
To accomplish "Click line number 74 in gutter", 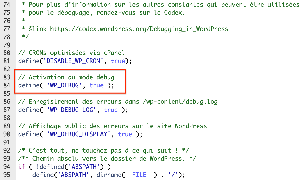I will 7,4.
